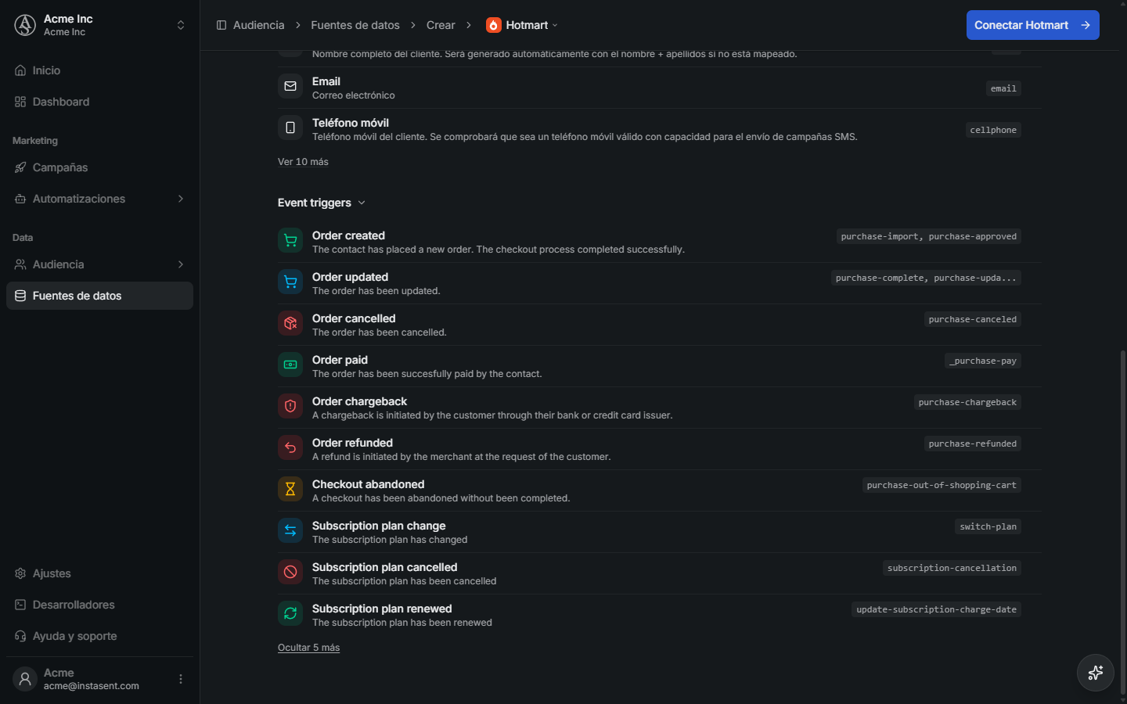Click the Subscription plan cancelled ban icon

click(290, 573)
